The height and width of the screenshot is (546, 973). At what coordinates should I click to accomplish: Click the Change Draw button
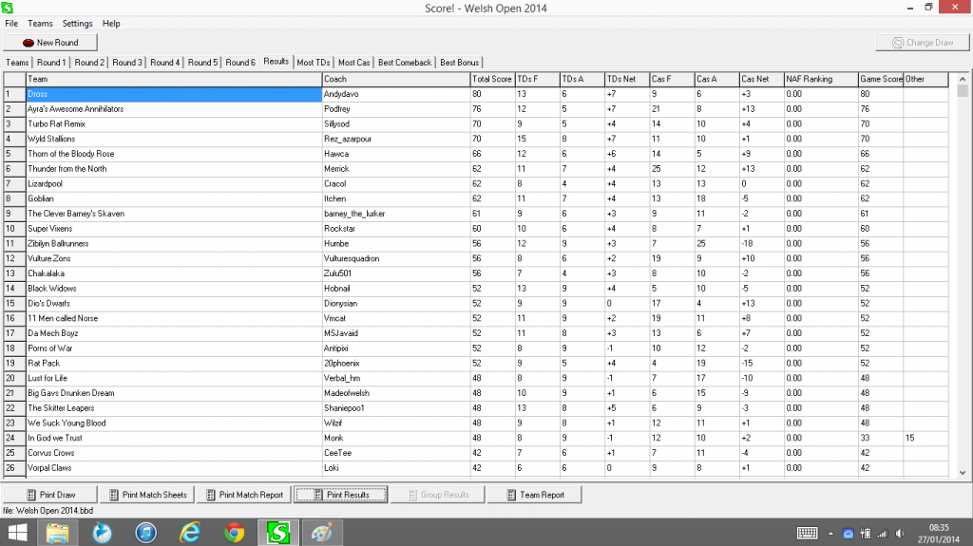point(922,43)
